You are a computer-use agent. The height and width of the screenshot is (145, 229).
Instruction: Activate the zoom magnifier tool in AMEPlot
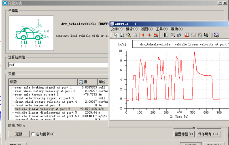[x=122, y=35]
